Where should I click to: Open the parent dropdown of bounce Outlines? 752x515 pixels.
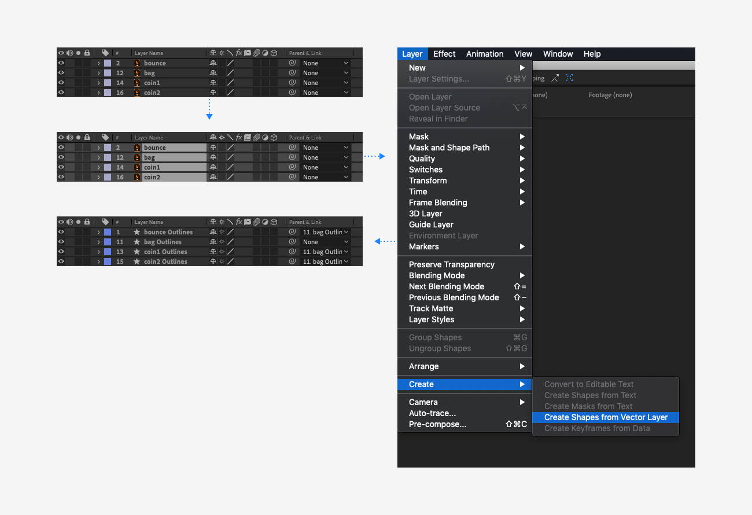[x=326, y=232]
